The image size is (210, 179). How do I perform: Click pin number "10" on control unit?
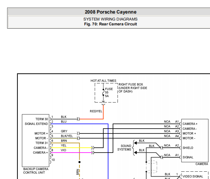point(53,160)
